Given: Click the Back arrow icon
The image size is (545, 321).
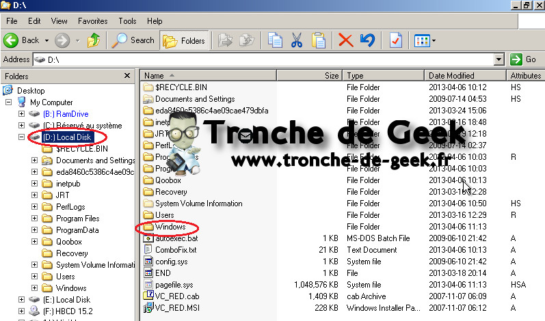Looking at the screenshot, I should click(x=11, y=40).
